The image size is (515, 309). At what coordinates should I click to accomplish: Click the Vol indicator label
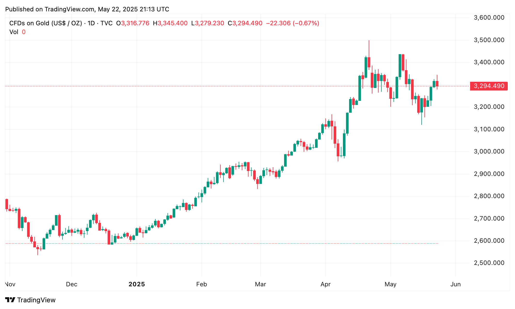coord(14,32)
